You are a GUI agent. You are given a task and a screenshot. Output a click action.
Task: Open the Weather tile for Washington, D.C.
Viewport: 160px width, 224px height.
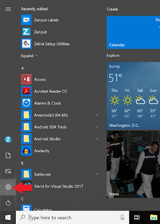(133, 96)
